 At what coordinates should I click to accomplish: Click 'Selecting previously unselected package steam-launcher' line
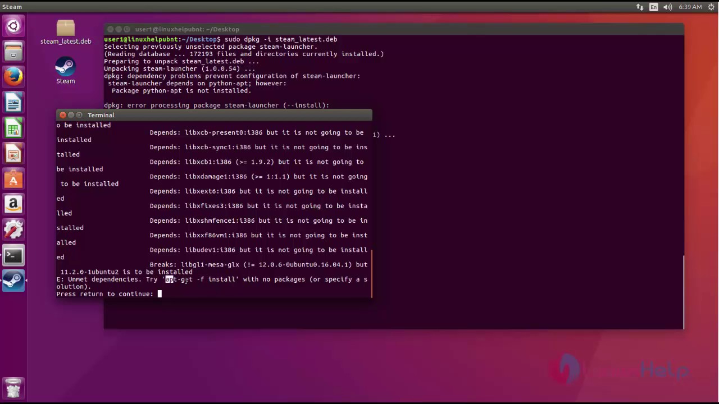pos(211,47)
